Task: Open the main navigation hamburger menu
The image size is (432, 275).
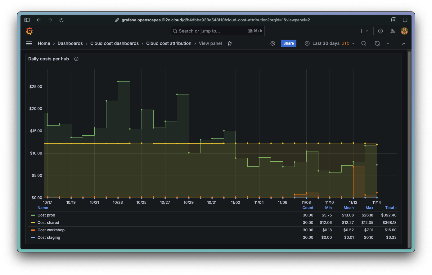Action: [x=29, y=43]
